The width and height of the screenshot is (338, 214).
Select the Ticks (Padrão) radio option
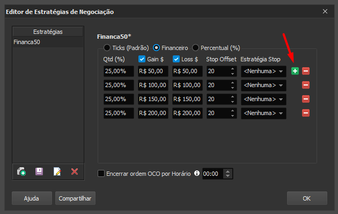click(x=107, y=48)
